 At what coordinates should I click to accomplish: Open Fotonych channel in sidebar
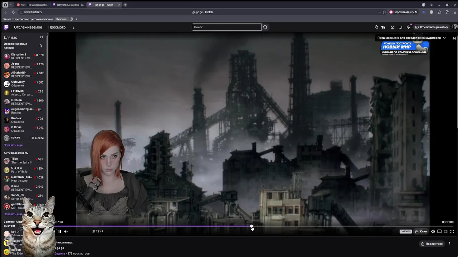coord(24,93)
